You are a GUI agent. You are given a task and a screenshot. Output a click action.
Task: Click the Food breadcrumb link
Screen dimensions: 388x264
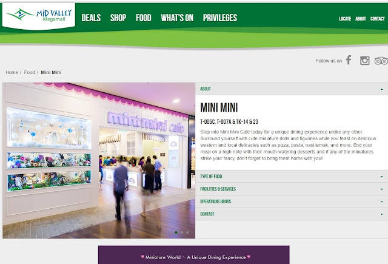29,72
